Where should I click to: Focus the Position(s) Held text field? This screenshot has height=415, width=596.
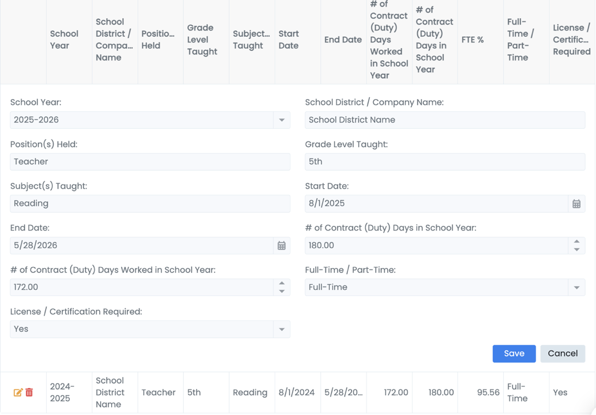click(150, 162)
